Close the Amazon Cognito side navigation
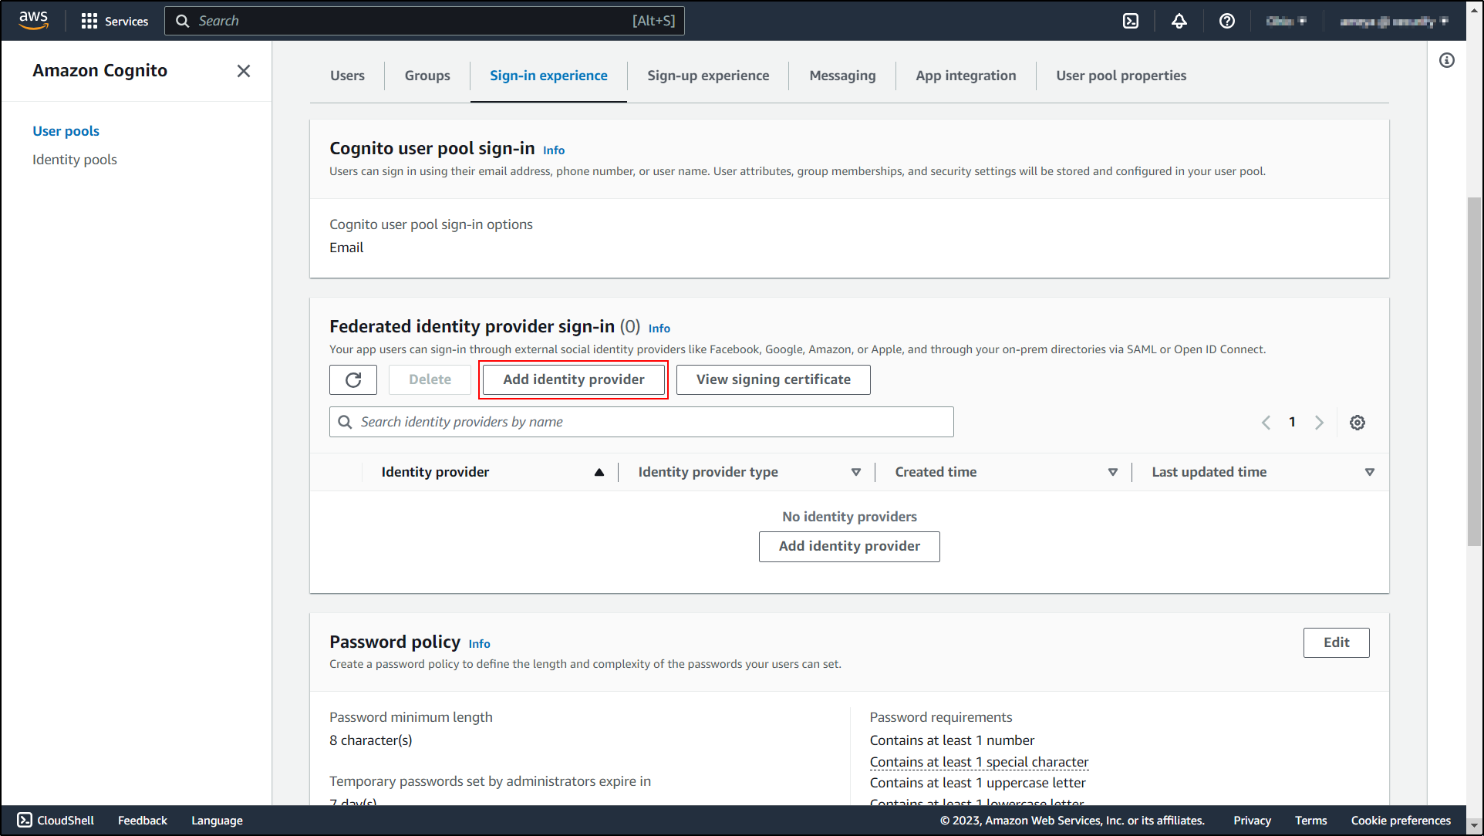 pyautogui.click(x=243, y=71)
